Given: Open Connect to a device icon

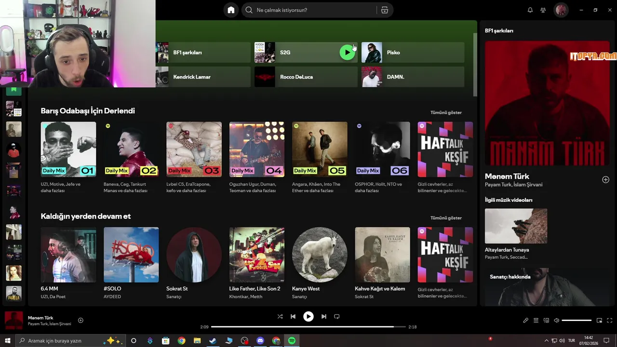Looking at the screenshot, I should pyautogui.click(x=546, y=320).
